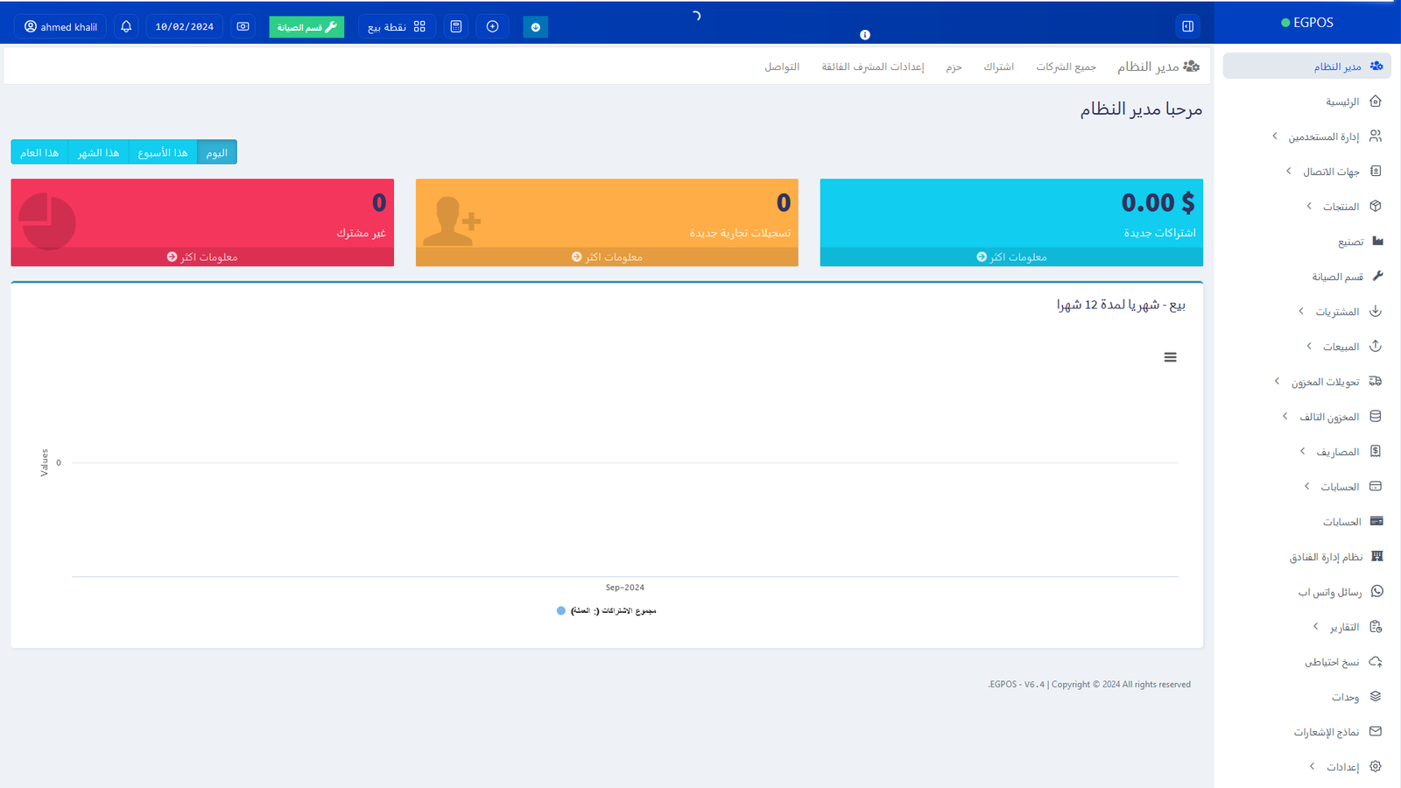1401x788 pixels.
Task: Open حزم tab
Action: pos(954,67)
